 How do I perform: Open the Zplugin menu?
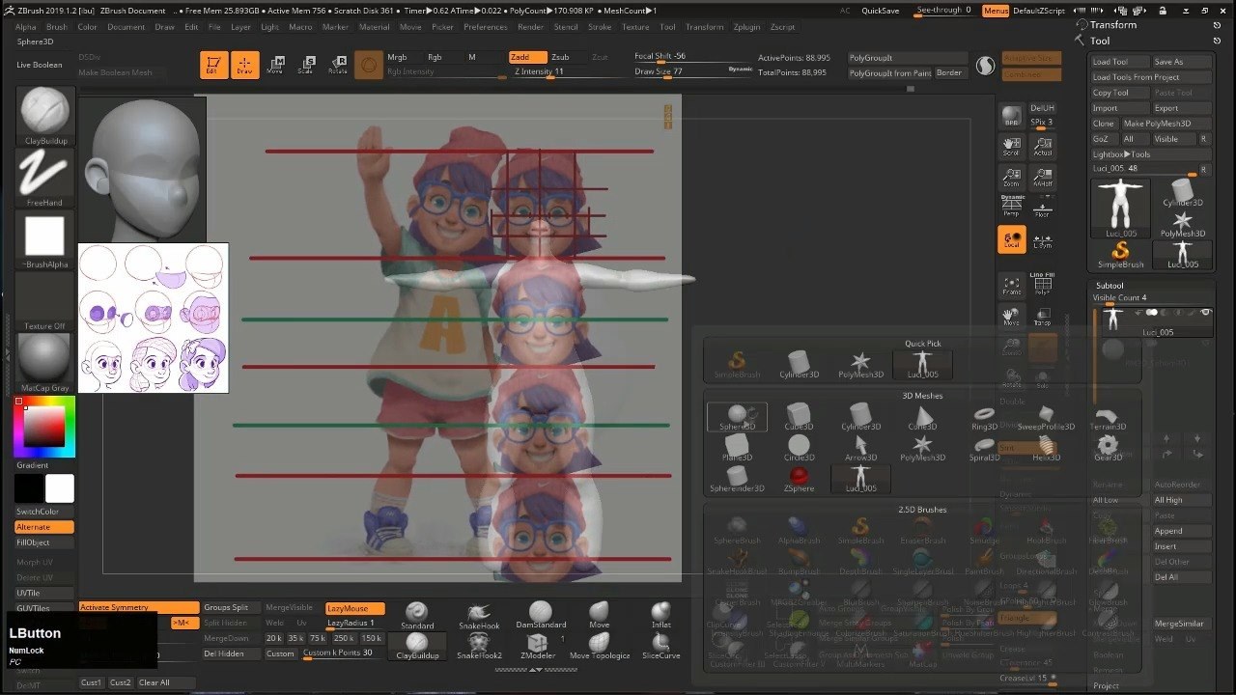(x=746, y=27)
